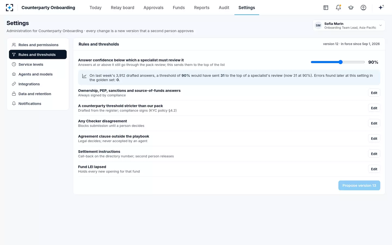Click the 90% confidence value

click(373, 62)
